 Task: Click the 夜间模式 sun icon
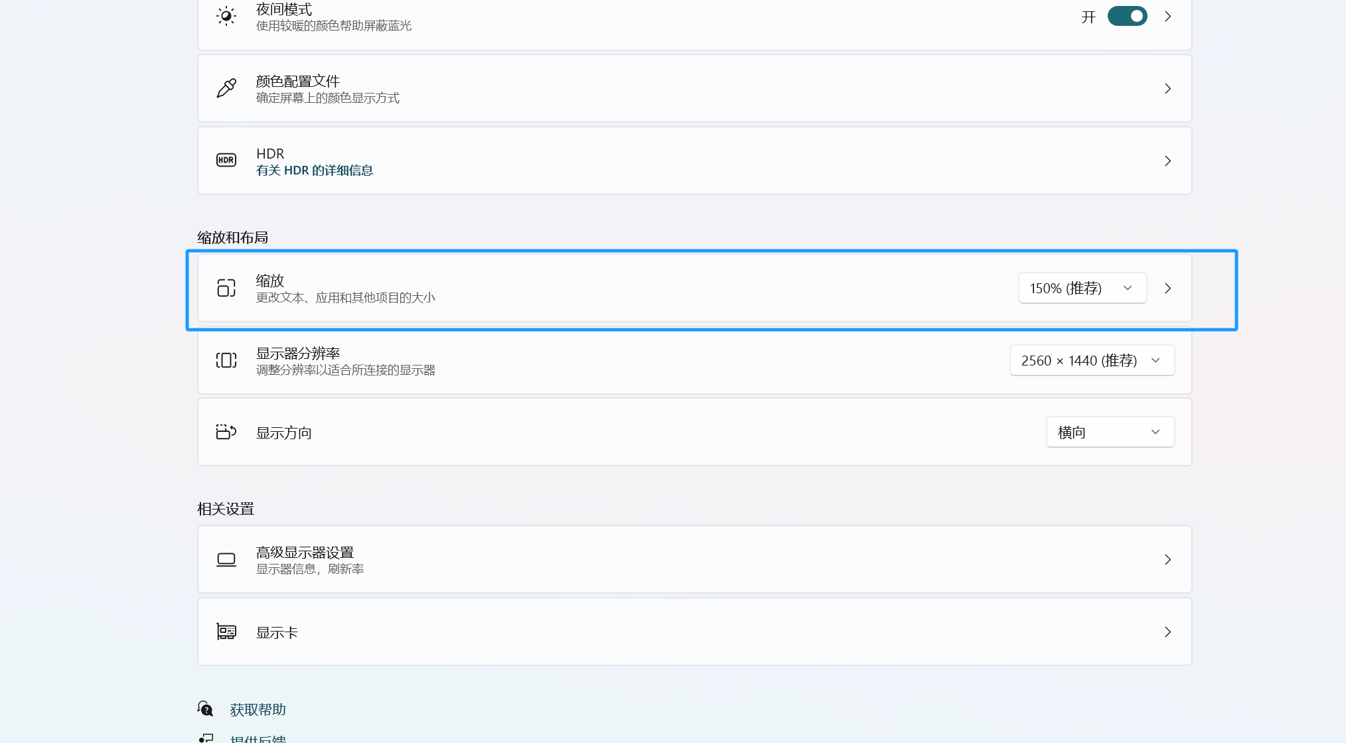click(226, 16)
